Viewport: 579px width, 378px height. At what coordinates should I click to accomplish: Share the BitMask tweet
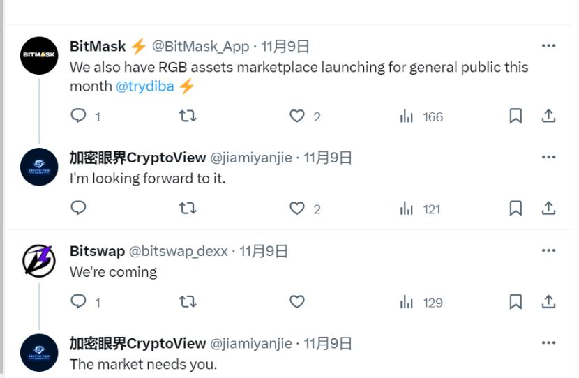(548, 116)
